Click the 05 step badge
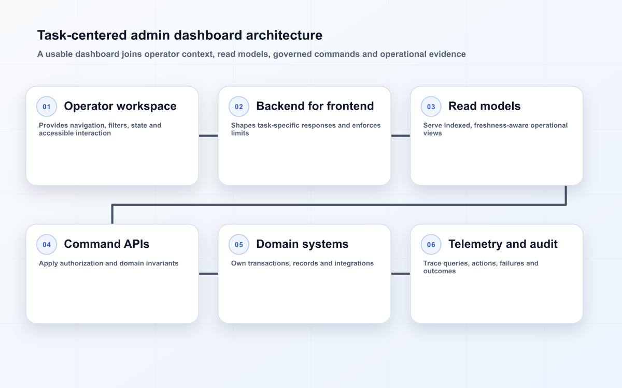622x388 pixels. pos(239,245)
